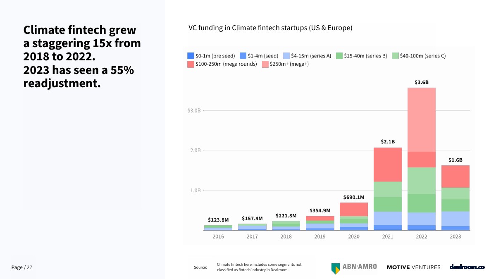This screenshot has height=279, width=496.
Task: Click the Page / 27 number indicator
Action: click(21, 267)
